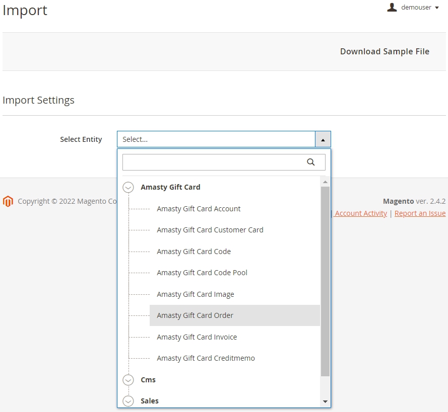Image resolution: width=448 pixels, height=412 pixels.
Task: Click the Cms group label
Action: (148, 380)
